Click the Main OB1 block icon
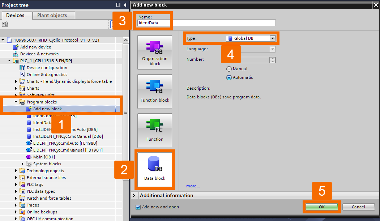380x221 pixels. [x=29, y=157]
